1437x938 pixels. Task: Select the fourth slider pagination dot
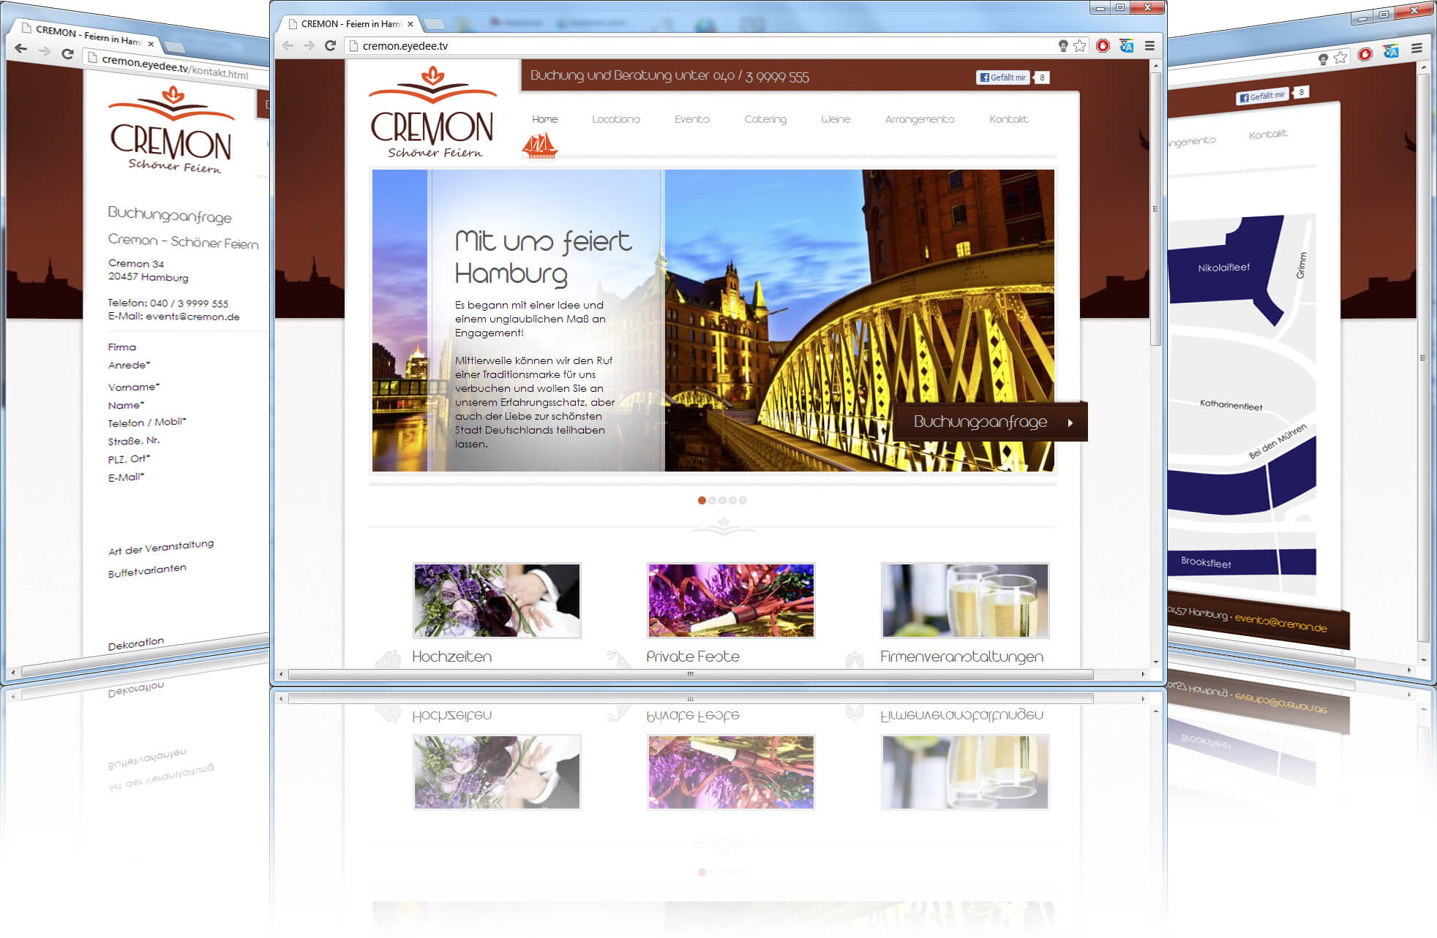coord(732,500)
